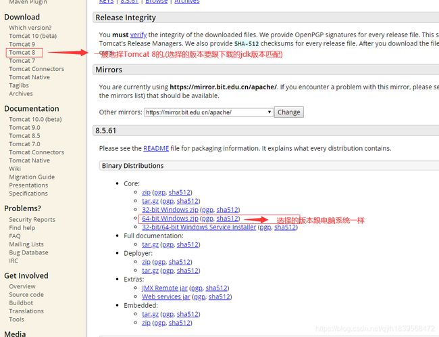Open the Specifications link
Screen dimensions: 439x337
pos(28,194)
